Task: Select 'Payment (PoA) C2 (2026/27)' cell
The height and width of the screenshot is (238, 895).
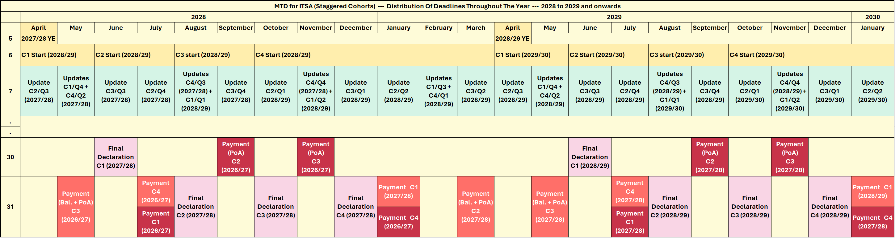Action: pos(236,157)
